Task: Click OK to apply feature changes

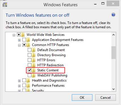Action: point(82,98)
